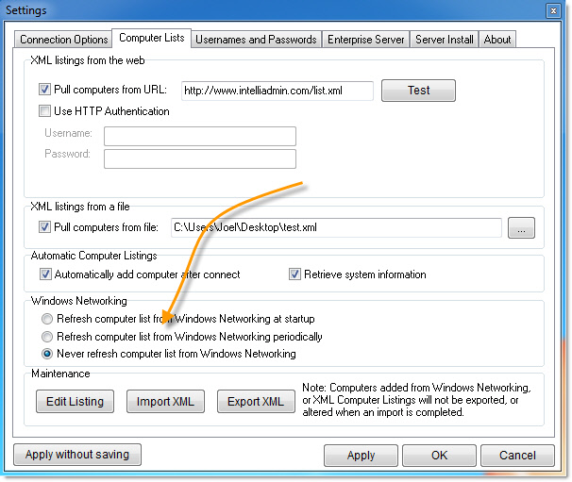Browse for XML file with ellipsis button
Screen dimensions: 572x482
522,227
